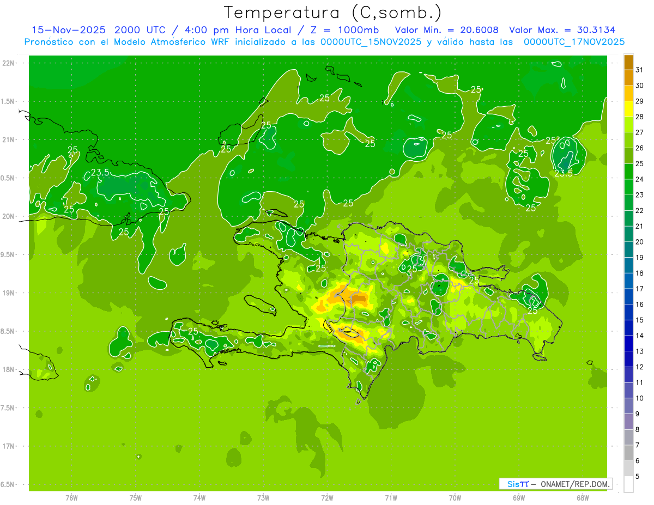Click the '0000UTC_17NOV2025' valid-until time text

(x=574, y=42)
